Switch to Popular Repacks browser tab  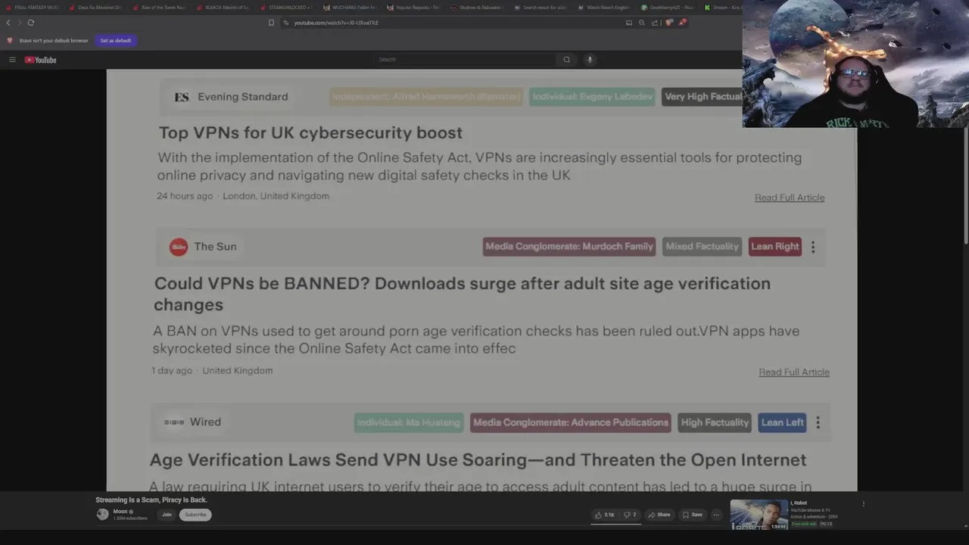pos(413,8)
